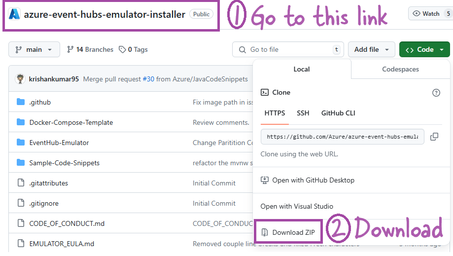Click the "Review comments." commit message
The image size is (453, 256).
(x=221, y=122)
